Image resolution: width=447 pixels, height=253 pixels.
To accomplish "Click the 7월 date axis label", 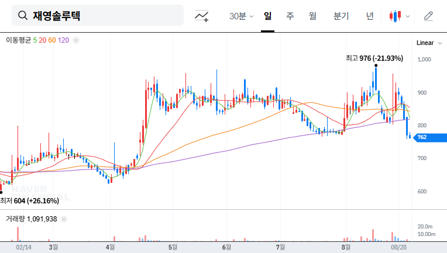I will [x=280, y=247].
